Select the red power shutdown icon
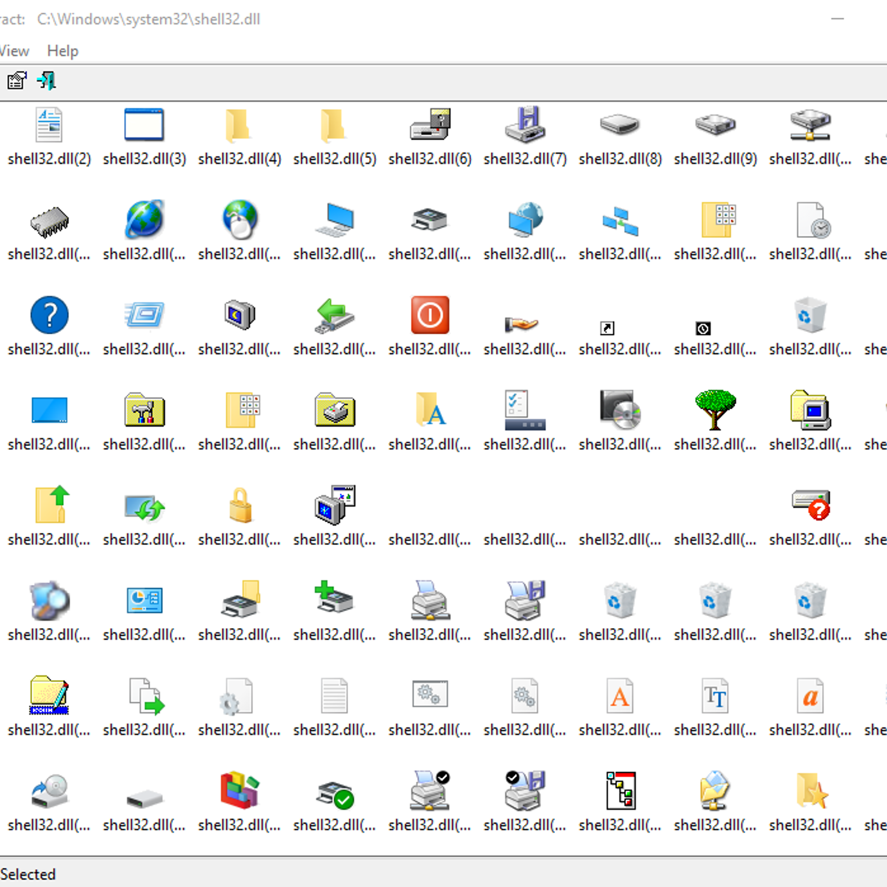887x887 pixels. tap(430, 315)
